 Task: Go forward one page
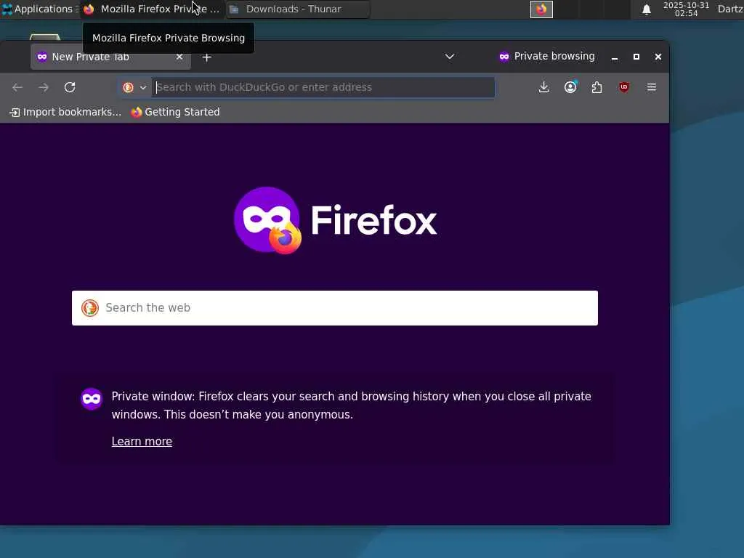[x=44, y=87]
